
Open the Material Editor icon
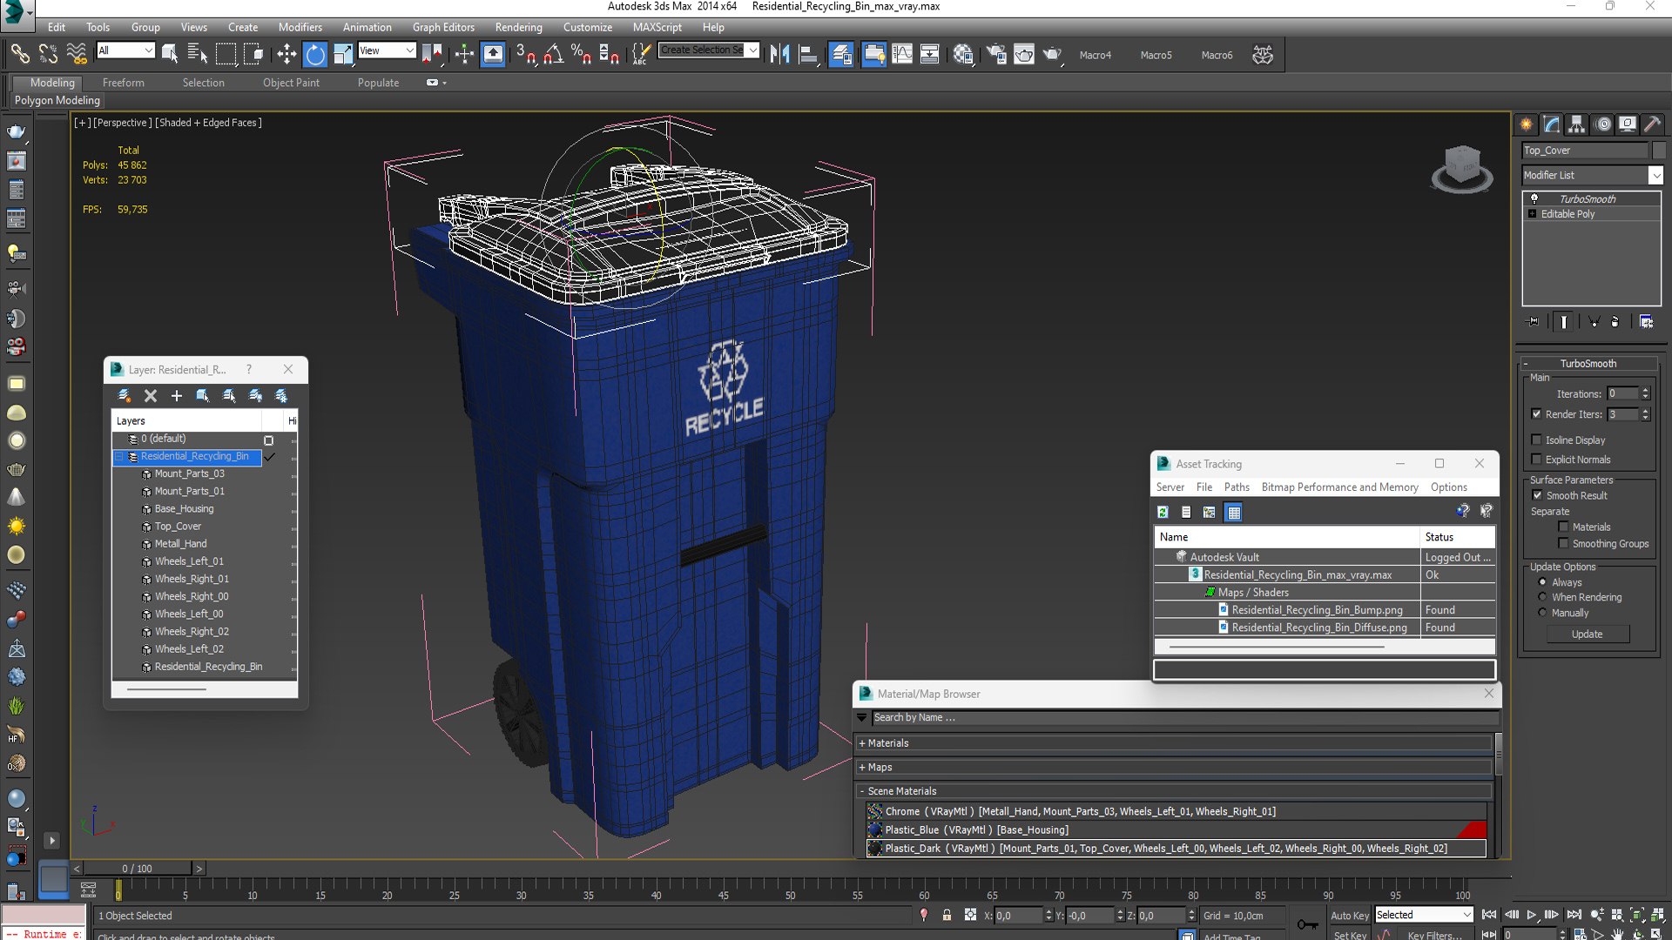point(963,55)
